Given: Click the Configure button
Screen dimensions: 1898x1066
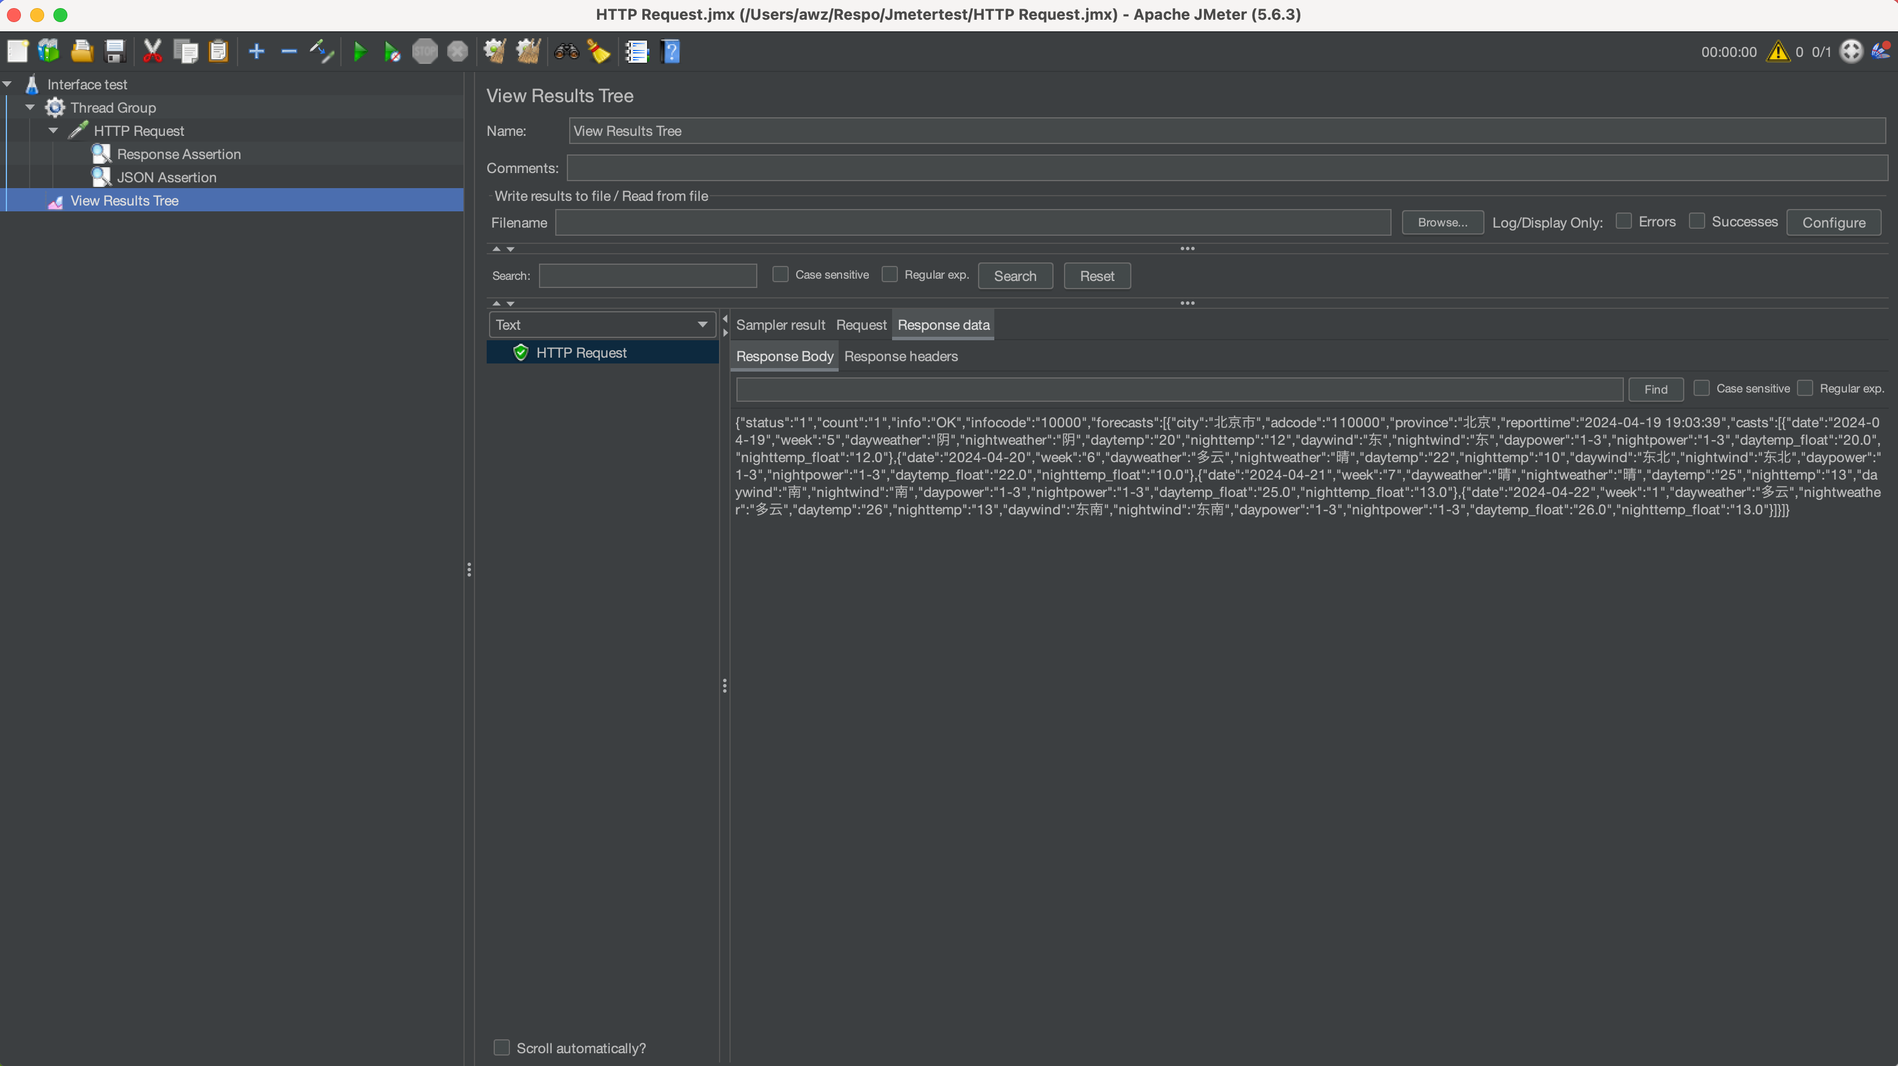Looking at the screenshot, I should [1833, 222].
